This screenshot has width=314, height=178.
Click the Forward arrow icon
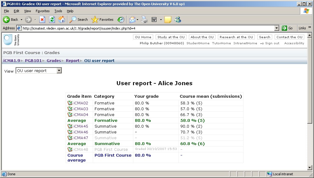pos(28,20)
